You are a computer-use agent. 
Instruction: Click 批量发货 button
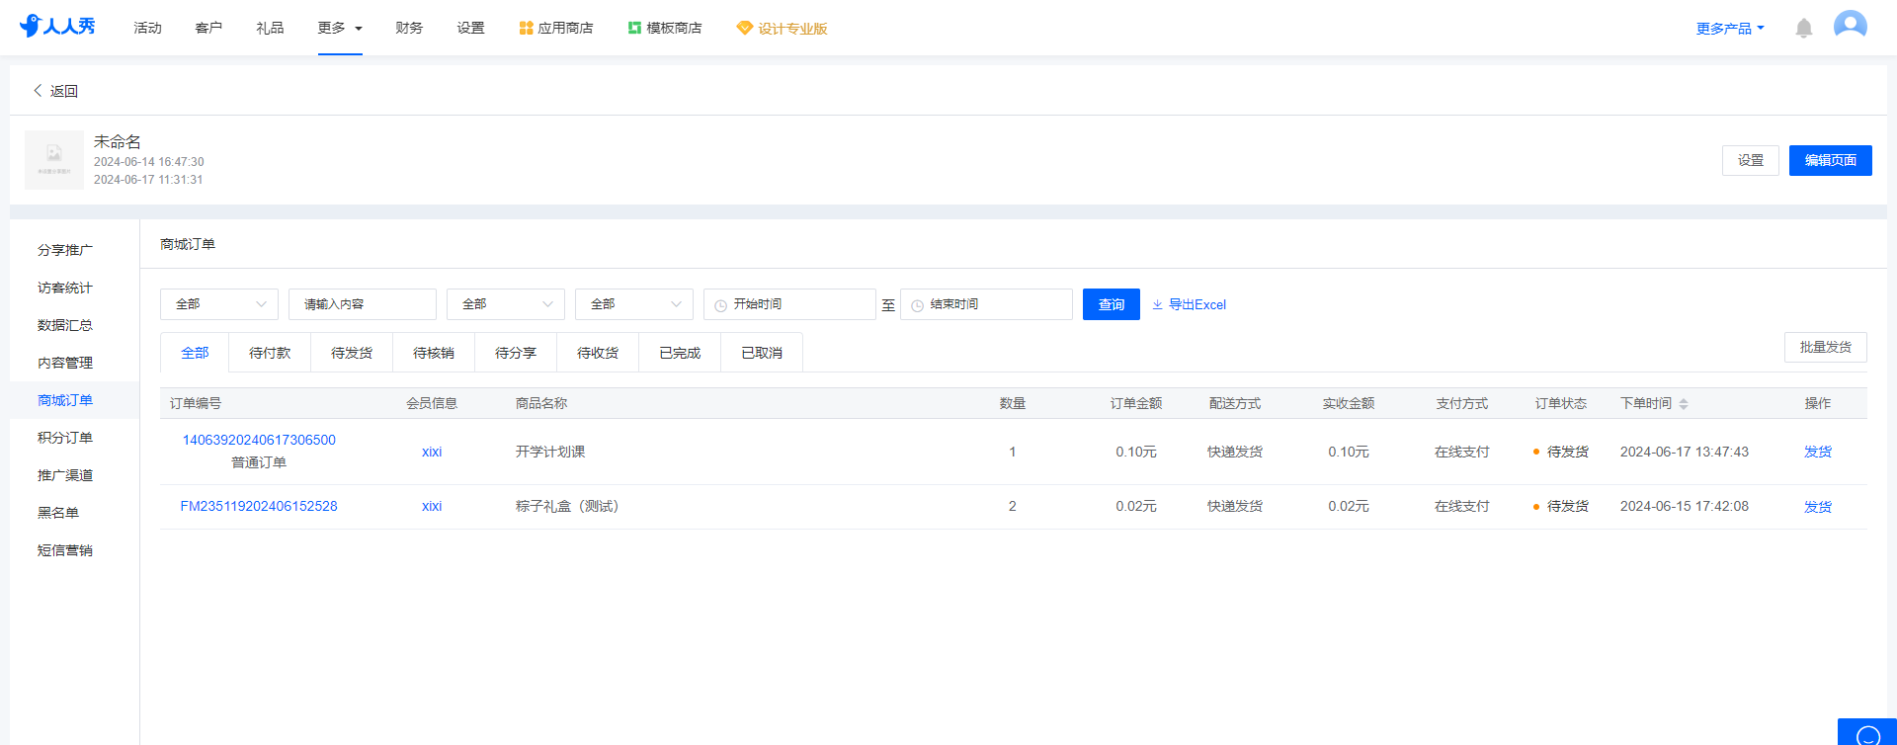1826,347
